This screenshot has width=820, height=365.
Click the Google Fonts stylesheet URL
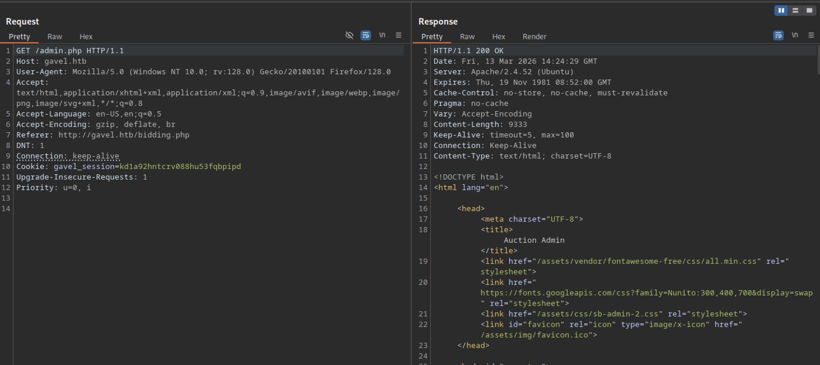646,293
